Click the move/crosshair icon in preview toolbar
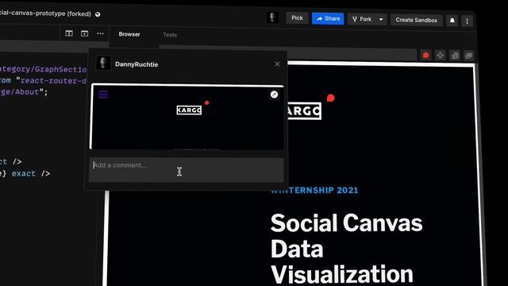Image resolution: width=508 pixels, height=286 pixels. [441, 56]
